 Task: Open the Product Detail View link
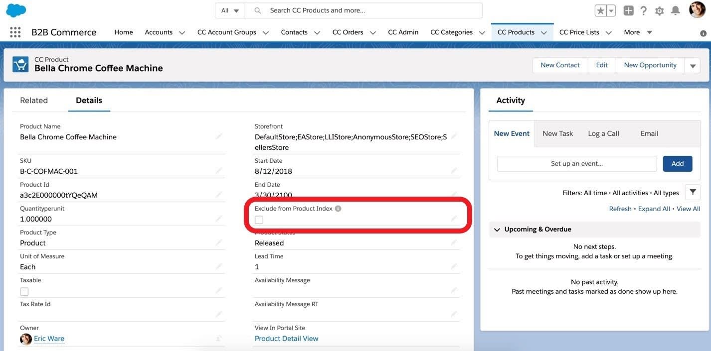[286, 339]
